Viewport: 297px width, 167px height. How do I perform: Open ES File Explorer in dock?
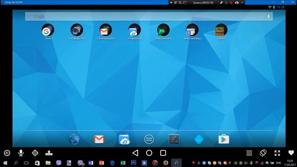(124, 139)
